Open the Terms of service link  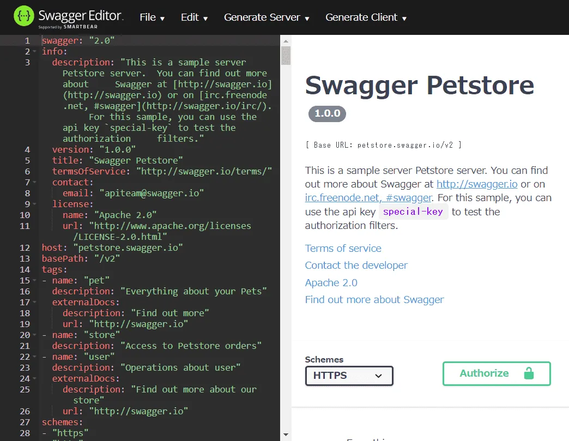click(x=343, y=248)
